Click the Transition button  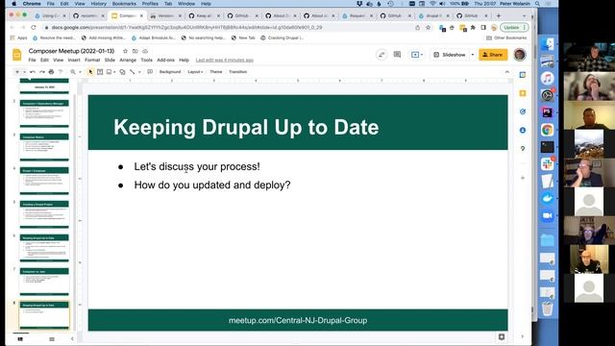pyautogui.click(x=237, y=72)
